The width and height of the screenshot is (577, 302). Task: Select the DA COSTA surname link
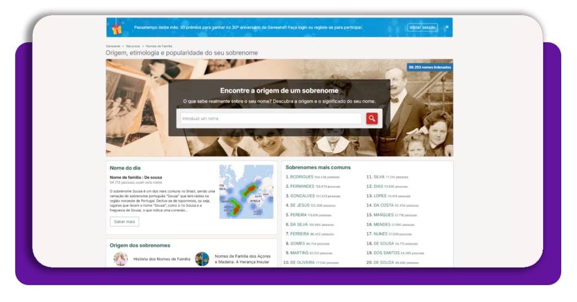click(x=384, y=205)
